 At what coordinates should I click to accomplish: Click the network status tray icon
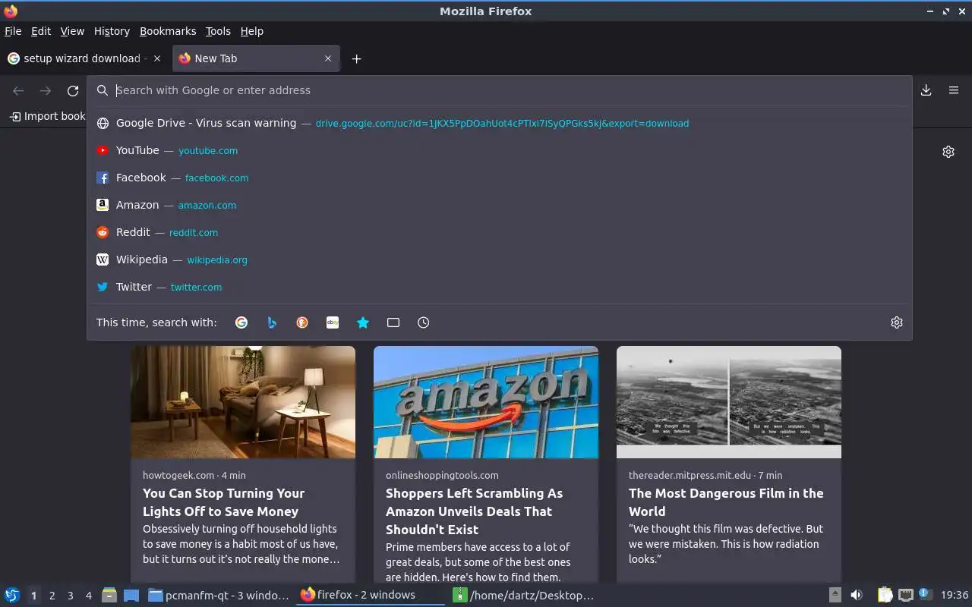[905, 595]
